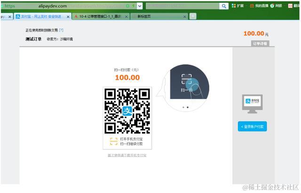Select the second carousel dot
The image size is (301, 193).
[188, 107]
